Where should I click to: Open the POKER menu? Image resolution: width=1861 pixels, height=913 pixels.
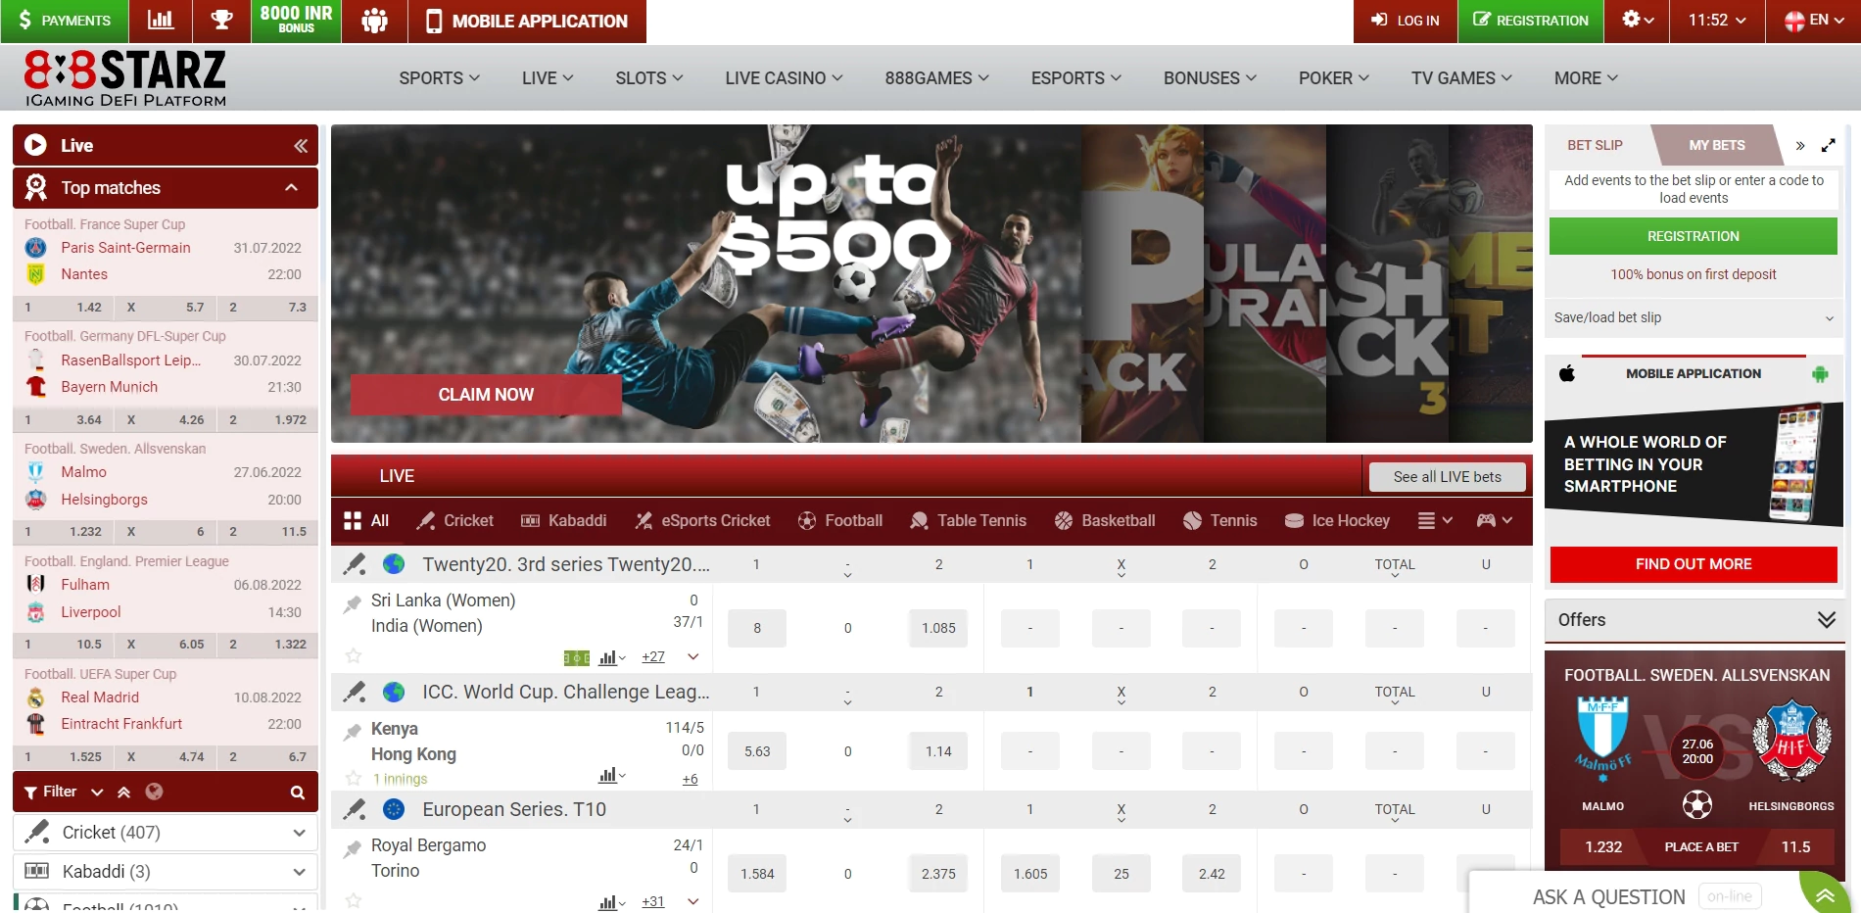1333,78
